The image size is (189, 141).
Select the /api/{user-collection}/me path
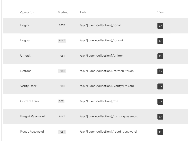pyautogui.click(x=99, y=101)
